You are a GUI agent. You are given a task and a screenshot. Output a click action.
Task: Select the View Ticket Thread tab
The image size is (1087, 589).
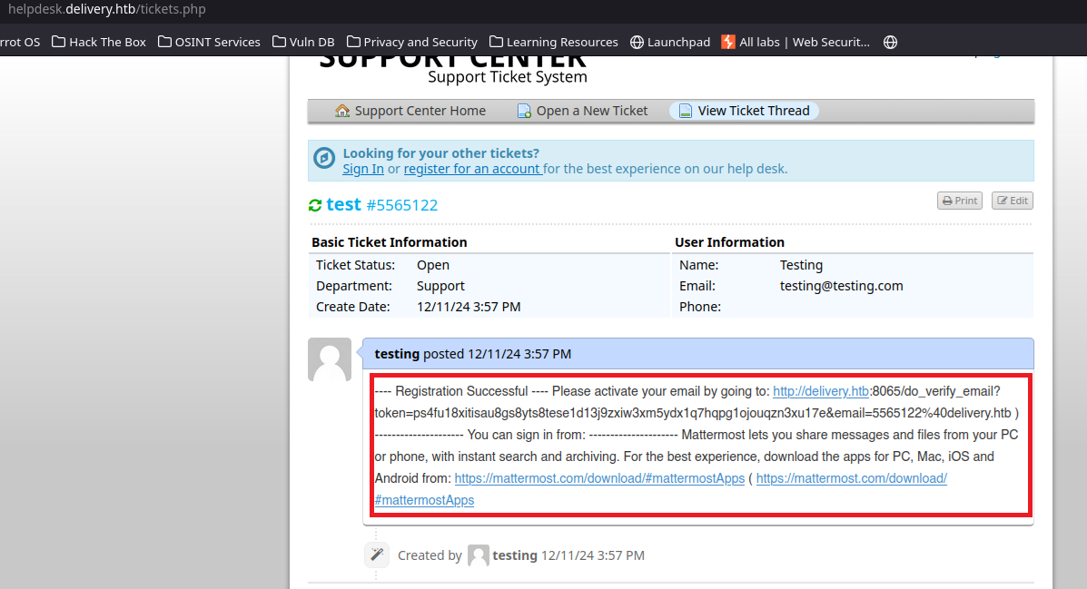(x=744, y=111)
